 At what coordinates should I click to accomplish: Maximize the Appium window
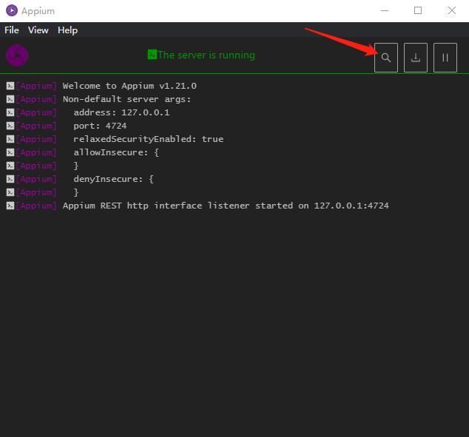click(x=418, y=11)
